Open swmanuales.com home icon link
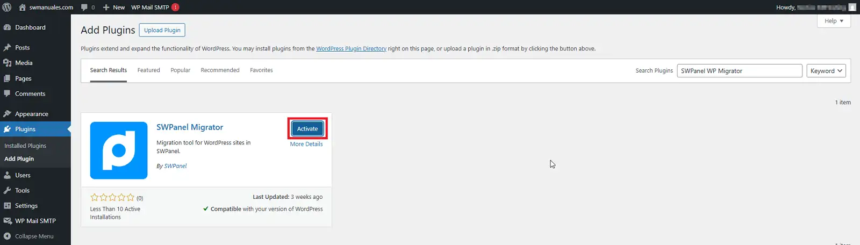Screen dimensions: 860x245 click(x=22, y=7)
